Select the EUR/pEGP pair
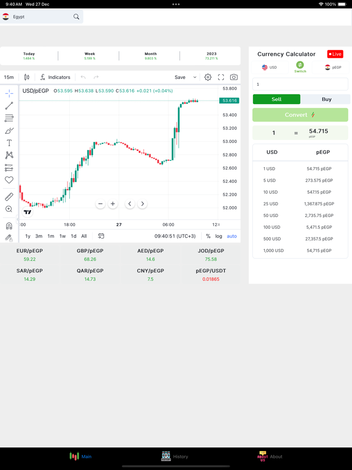The height and width of the screenshot is (470, 352). (x=30, y=255)
